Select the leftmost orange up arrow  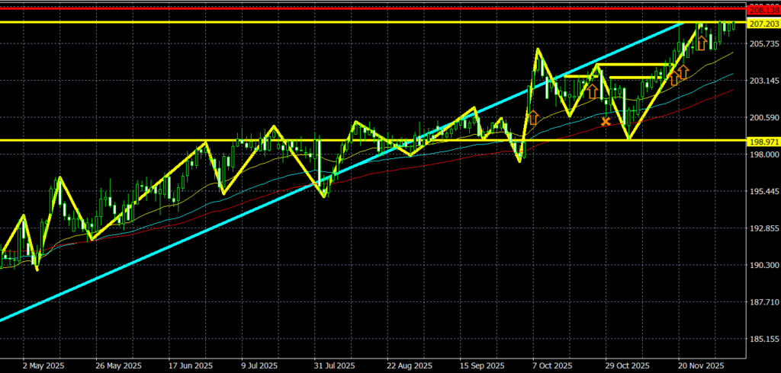[533, 117]
